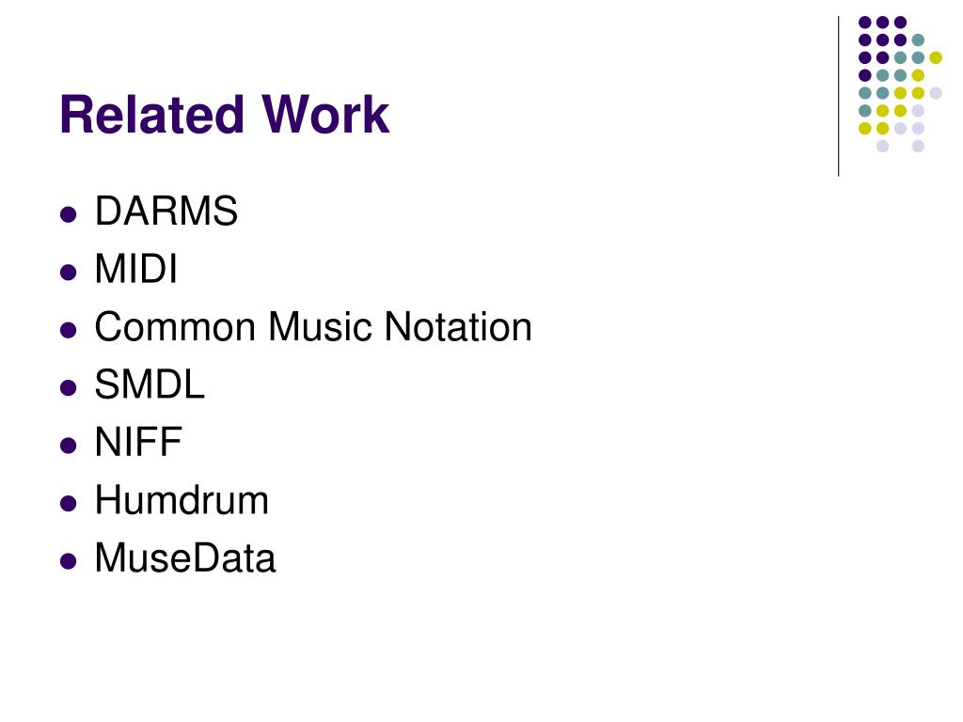Select the MuseData list entry

pyautogui.click(x=185, y=558)
